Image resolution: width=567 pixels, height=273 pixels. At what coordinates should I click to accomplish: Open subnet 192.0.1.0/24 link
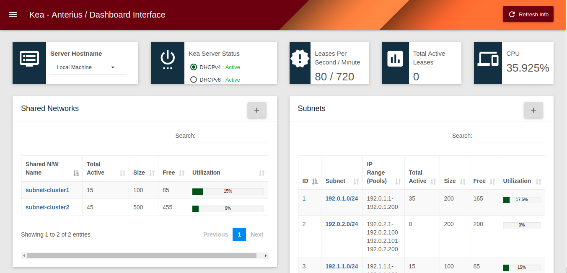point(342,198)
